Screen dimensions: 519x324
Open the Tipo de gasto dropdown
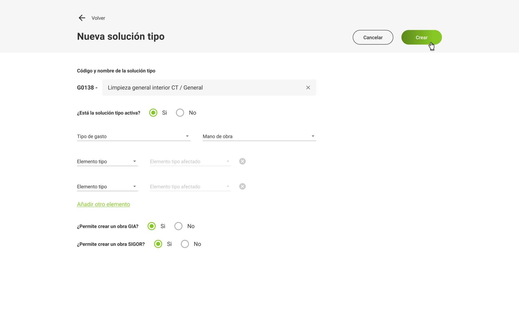point(134,137)
